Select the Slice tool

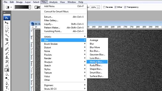[x=7, y=43]
